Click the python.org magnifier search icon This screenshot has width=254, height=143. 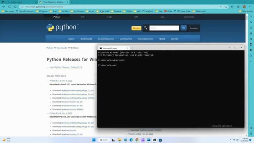pos(146,28)
